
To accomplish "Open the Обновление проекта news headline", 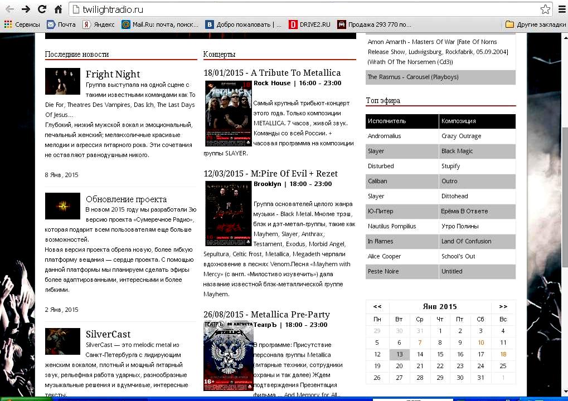I will point(126,199).
